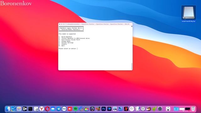The width and height of the screenshot is (201, 113).
Task: Open the green pepper icon app in Dock
Action: 154,109
